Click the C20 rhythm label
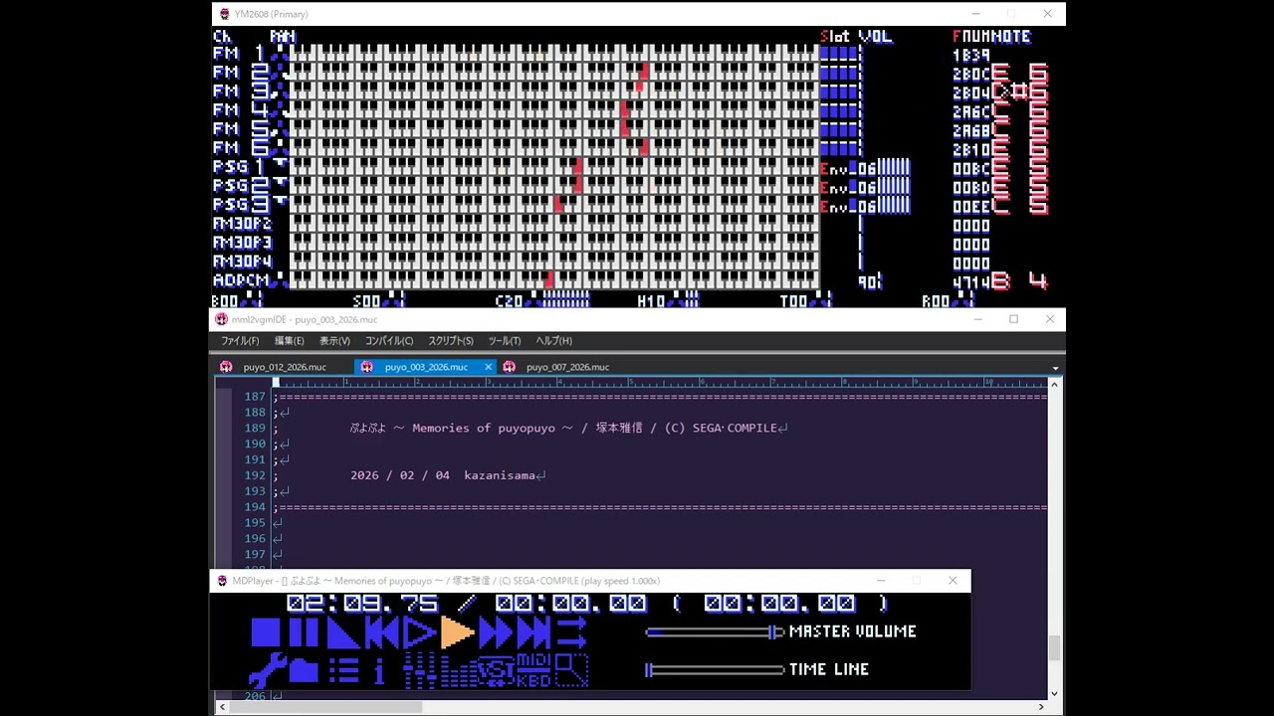1274x716 pixels. pyautogui.click(x=509, y=300)
